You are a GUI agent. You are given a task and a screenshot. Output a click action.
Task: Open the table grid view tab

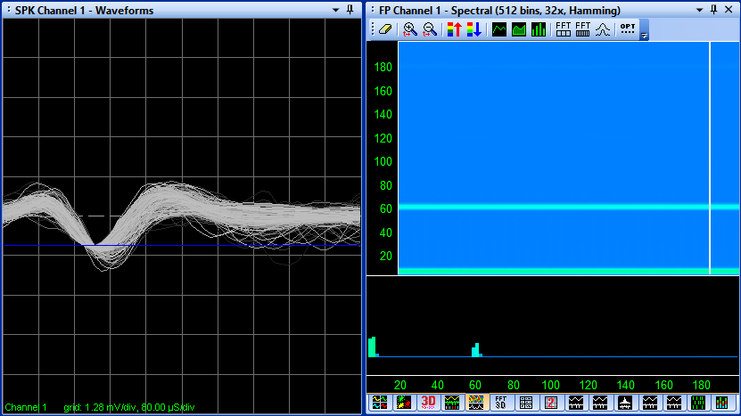point(525,403)
